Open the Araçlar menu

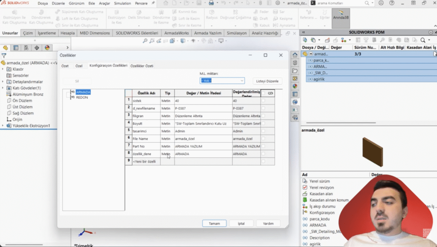[x=105, y=3]
